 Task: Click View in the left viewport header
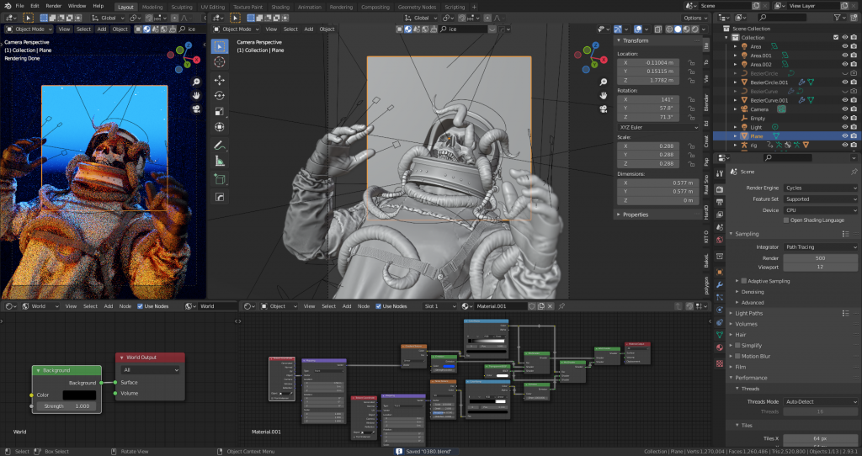(64, 29)
